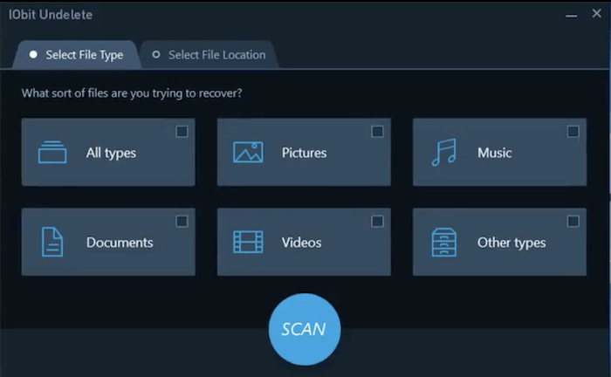Click the Pictures image icon
The height and width of the screenshot is (377, 611).
pos(248,152)
